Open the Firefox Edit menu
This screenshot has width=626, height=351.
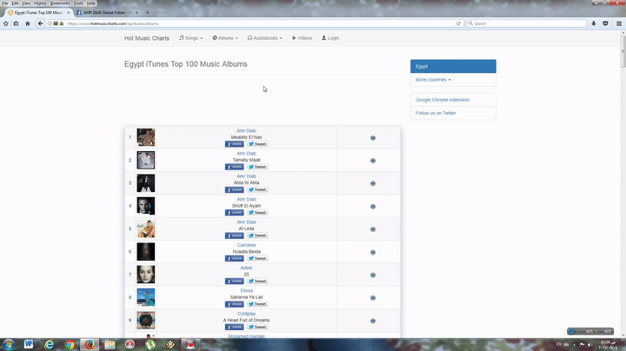15,3
